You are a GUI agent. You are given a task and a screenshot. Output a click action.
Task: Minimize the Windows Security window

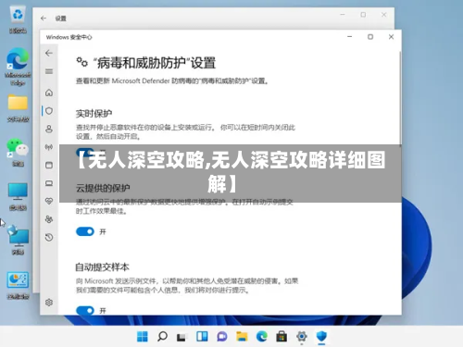click(x=350, y=37)
